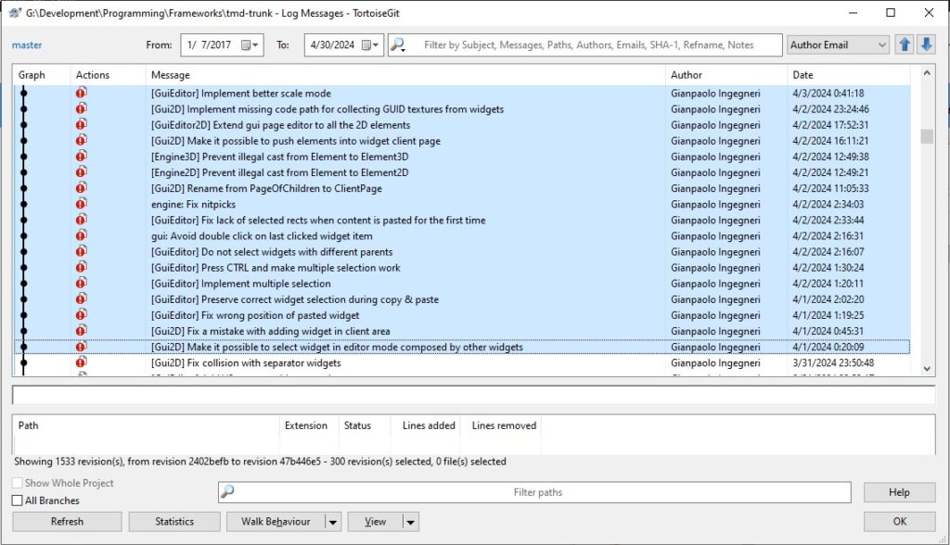The image size is (950, 545).
Task: Click the up arrow navigation icon
Action: pyautogui.click(x=905, y=44)
